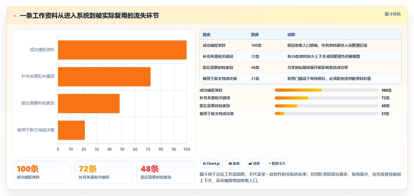This screenshot has width=414, height=196.
Task: Click the chart y-axis label 能在需要时检索到
Action: (x=38, y=103)
